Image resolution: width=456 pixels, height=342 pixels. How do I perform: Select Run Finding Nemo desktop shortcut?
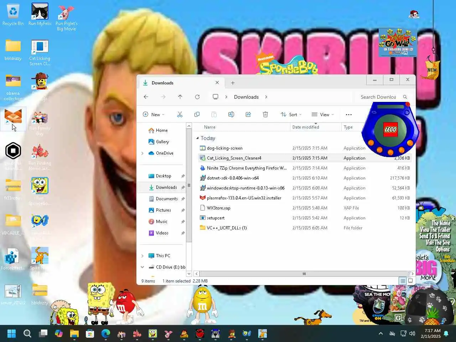pos(40,157)
